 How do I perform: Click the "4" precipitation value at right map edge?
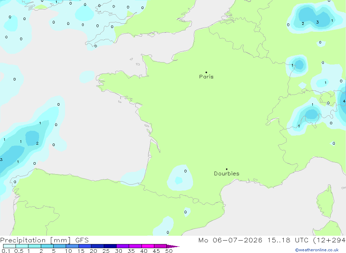coord(344,101)
